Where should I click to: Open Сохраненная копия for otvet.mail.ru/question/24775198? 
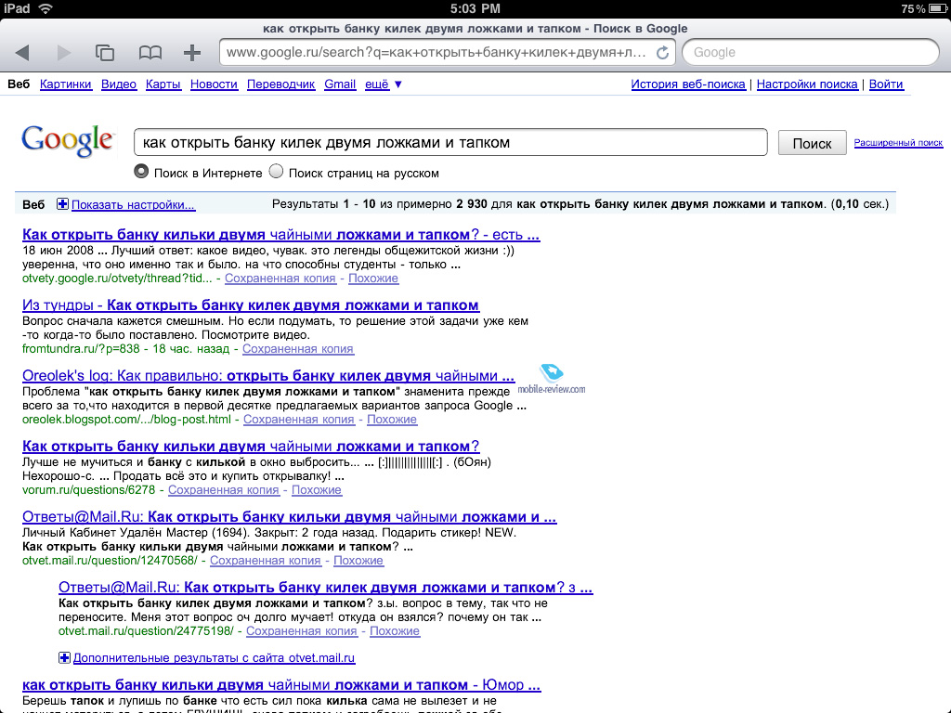tap(302, 630)
